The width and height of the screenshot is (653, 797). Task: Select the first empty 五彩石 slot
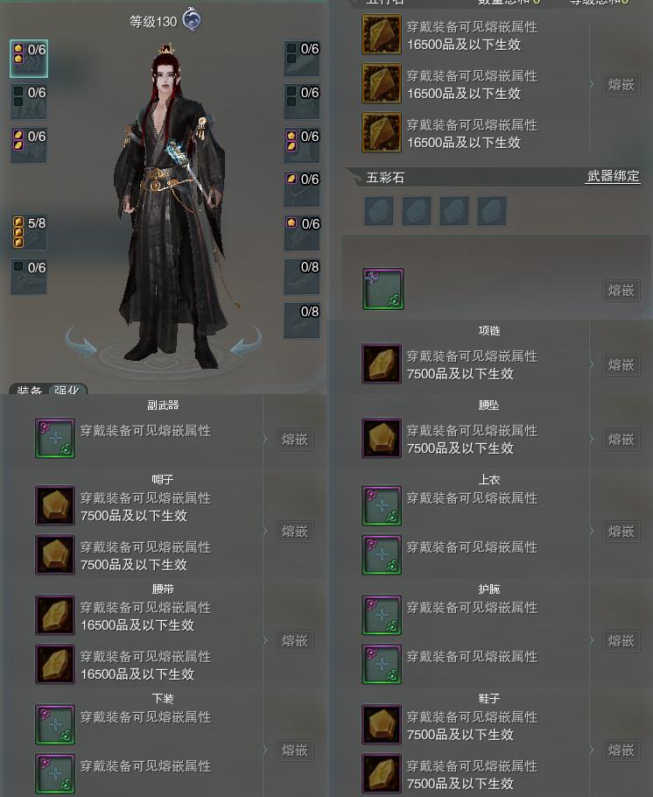(379, 211)
